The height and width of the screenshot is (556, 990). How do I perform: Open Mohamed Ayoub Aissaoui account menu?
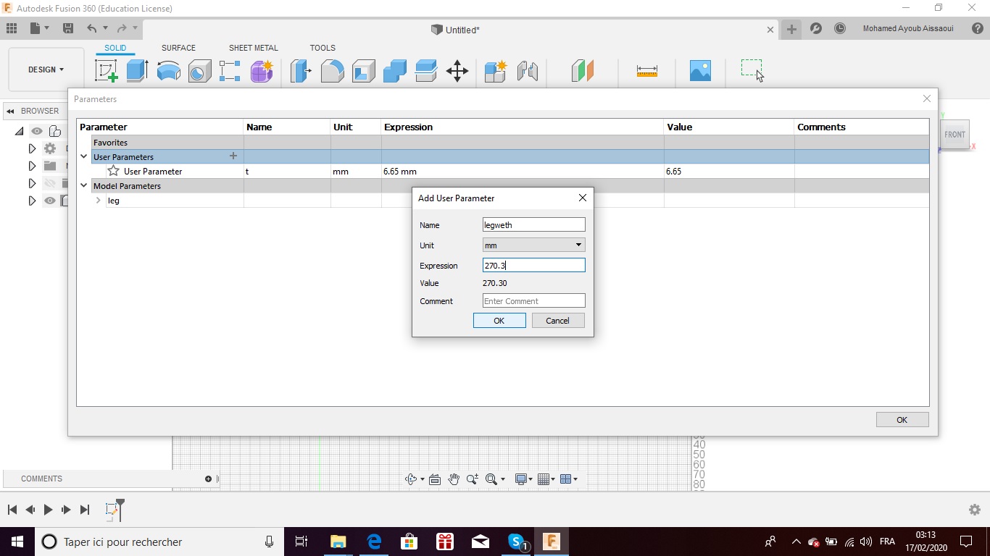tap(908, 29)
